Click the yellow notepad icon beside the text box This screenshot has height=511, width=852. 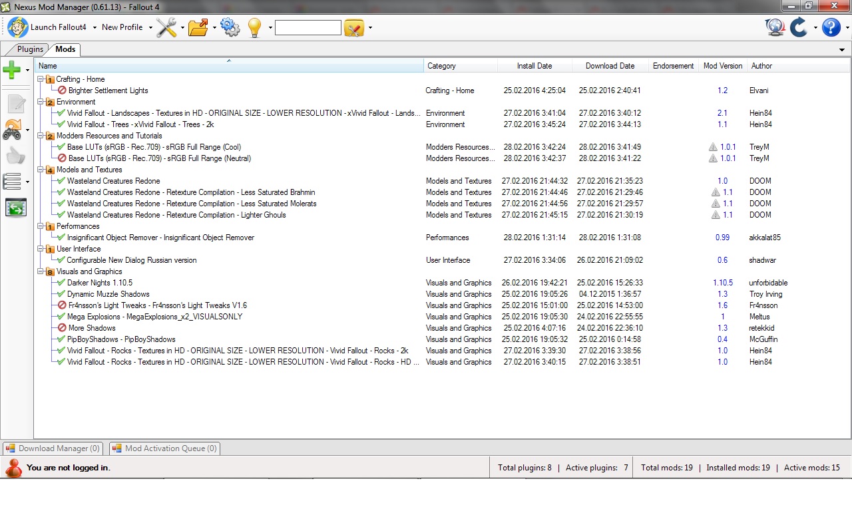[x=354, y=27]
